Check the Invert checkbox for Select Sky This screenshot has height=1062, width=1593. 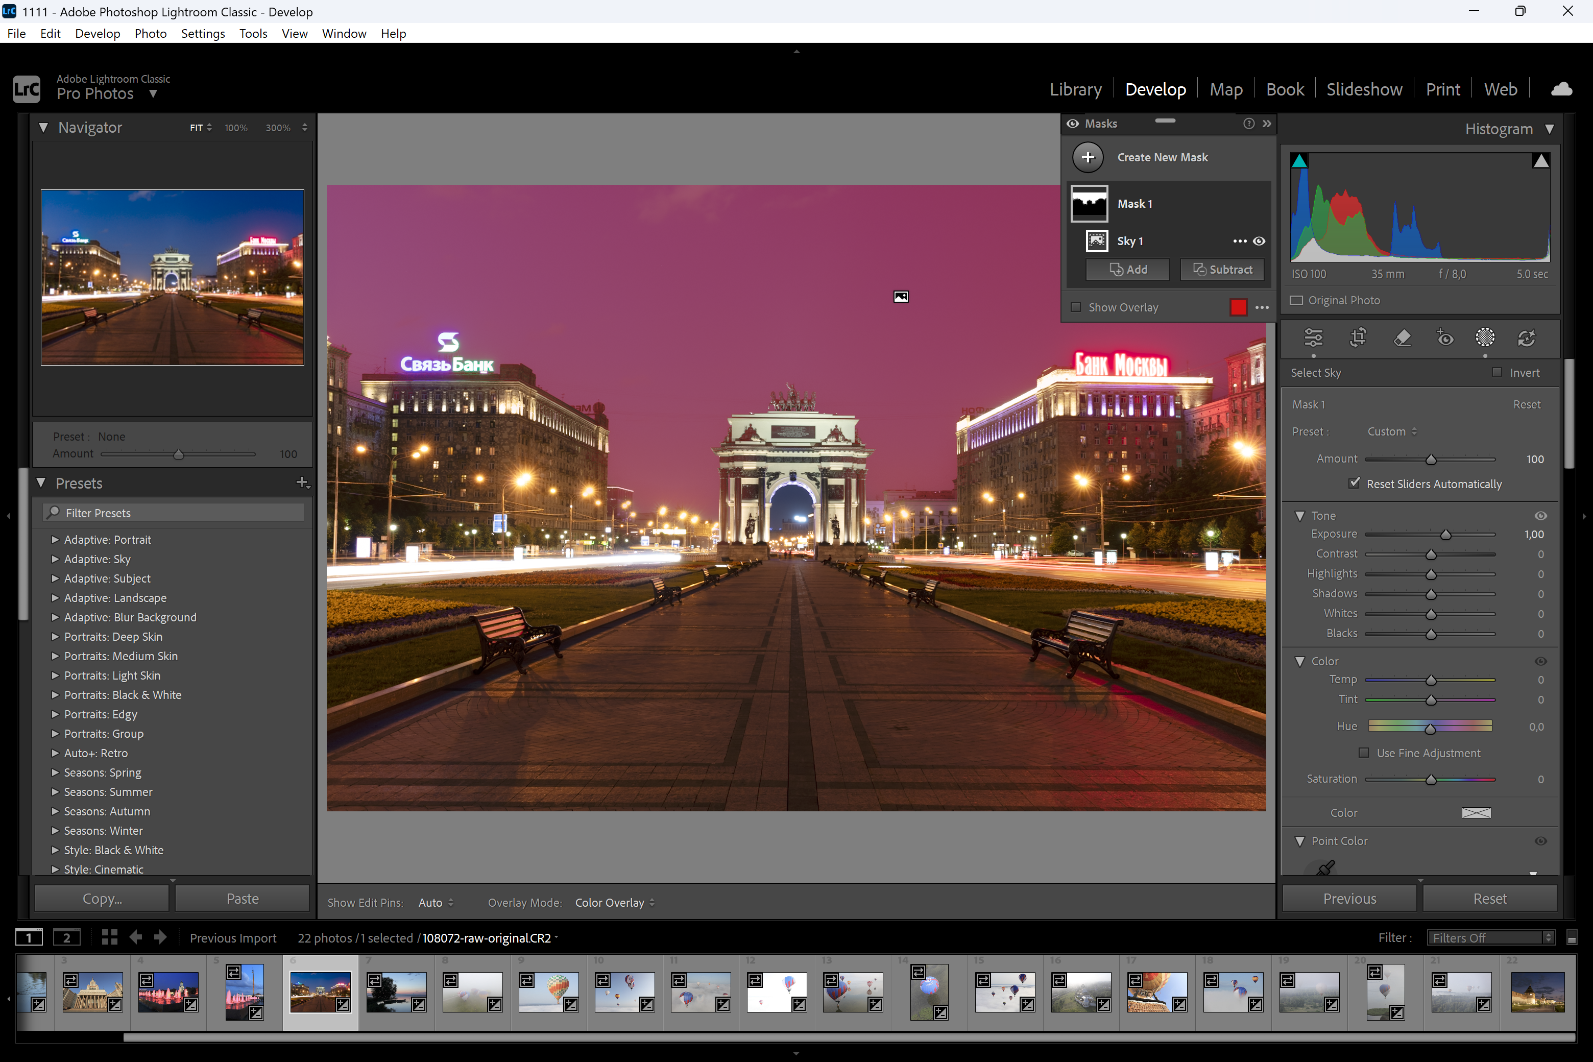[1497, 373]
